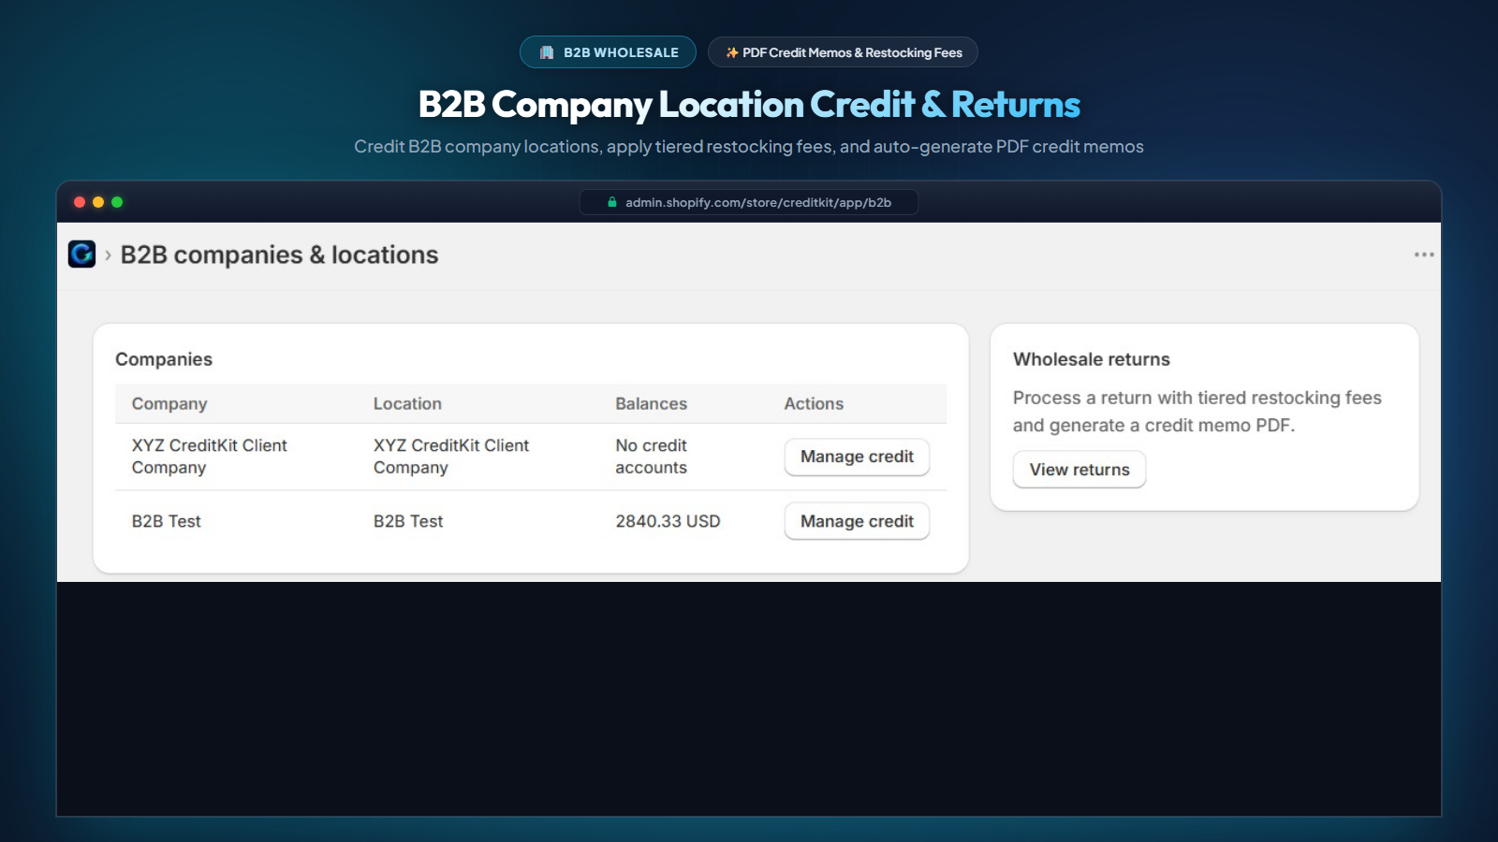Click the subtitle about auto-generate PDF credit memos
The width and height of the screenshot is (1498, 842).
tap(749, 147)
